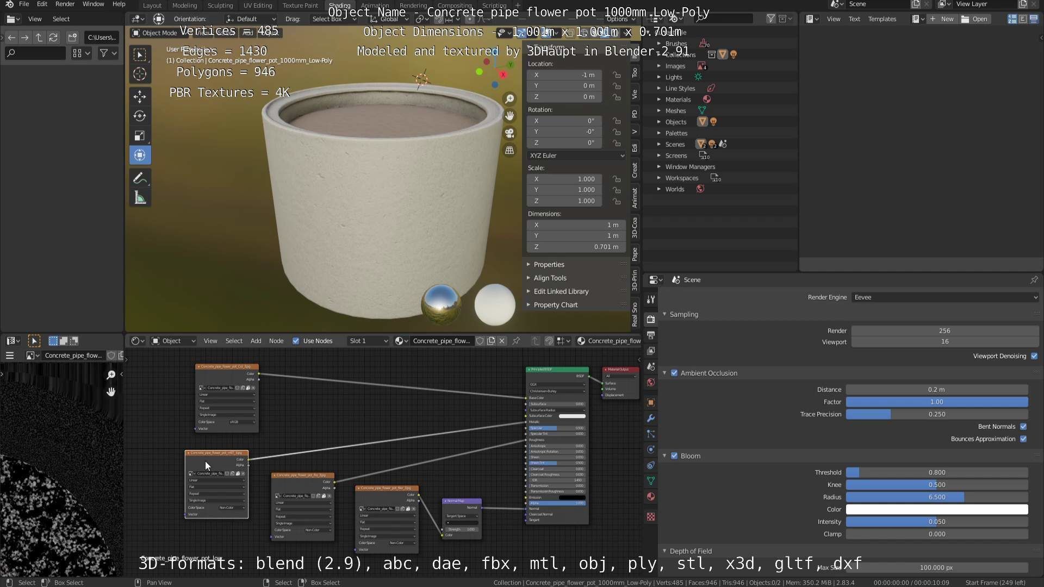Open the Tool properties tab icon

(651, 299)
